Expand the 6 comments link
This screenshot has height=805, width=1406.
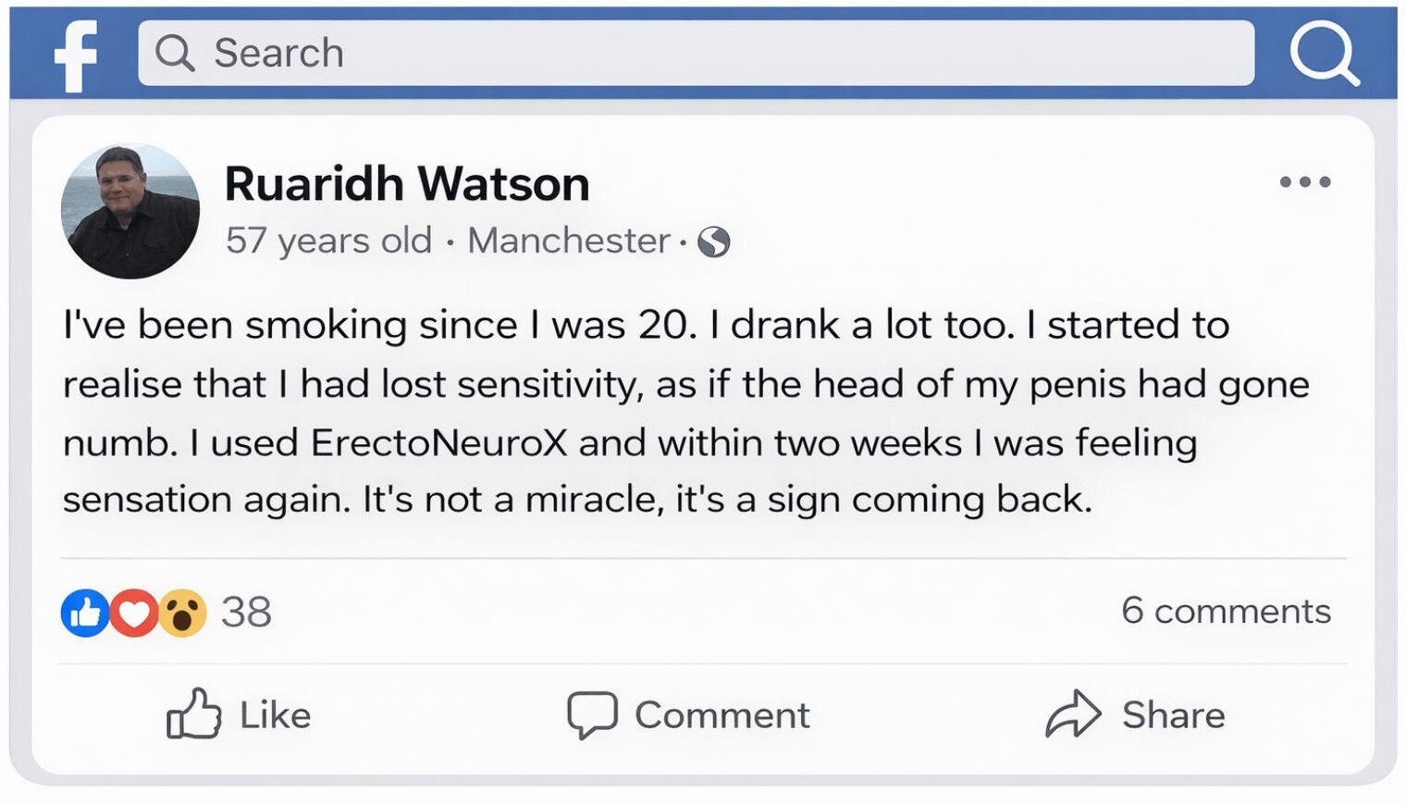click(1226, 611)
